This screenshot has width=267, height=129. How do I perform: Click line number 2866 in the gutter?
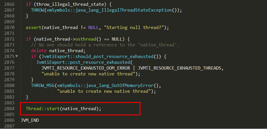[9, 4]
